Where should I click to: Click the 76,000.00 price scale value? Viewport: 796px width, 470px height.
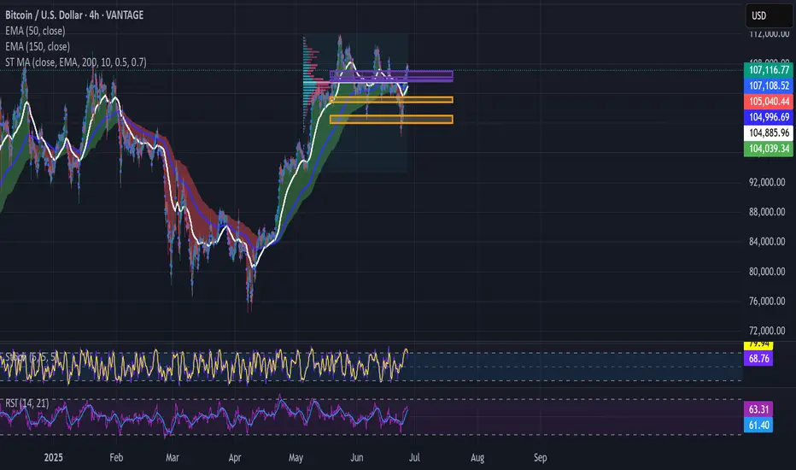pyautogui.click(x=767, y=301)
